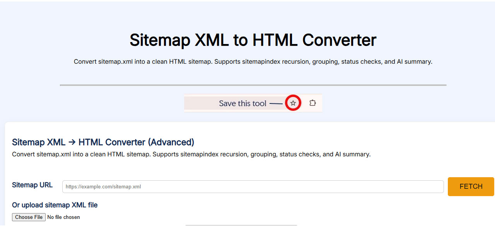
Task: Click the word 'Converter' in the main title
Action: [339, 40]
